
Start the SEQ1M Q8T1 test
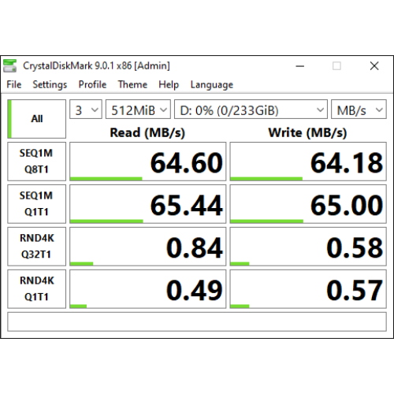click(36, 162)
